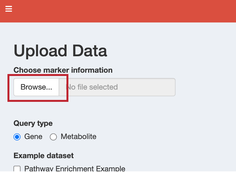Click the 'No file selected' field
236x172 pixels.
[117, 87]
